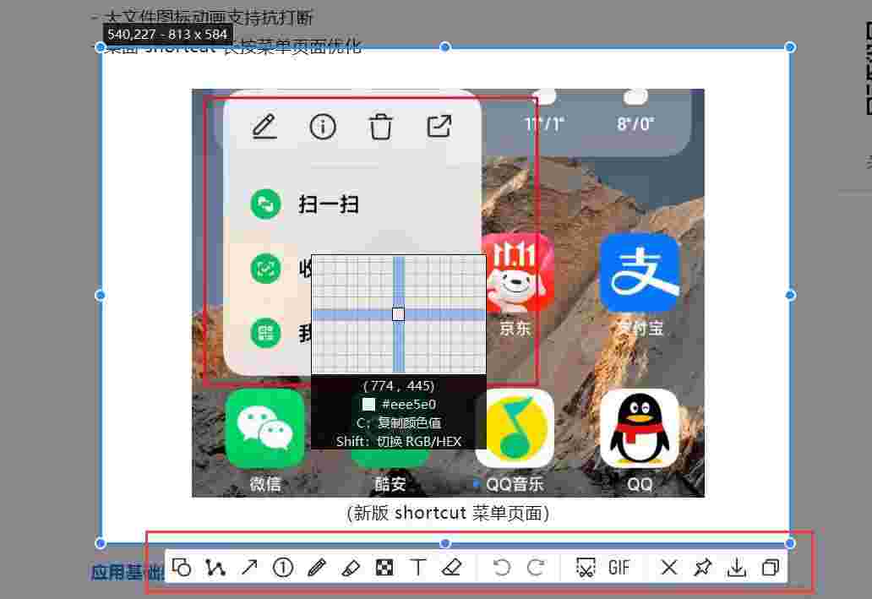The width and height of the screenshot is (872, 599).
Task: Click the trash icon in the shortcut menu
Action: click(381, 127)
